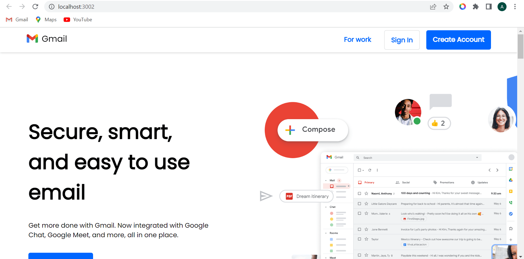The height and width of the screenshot is (259, 524).
Task: Bookmark this page with the star icon
Action: click(446, 7)
